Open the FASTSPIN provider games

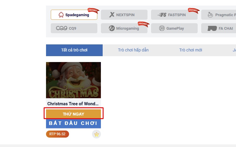coord(174,15)
